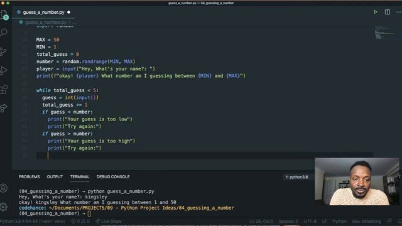
Task: Open the Extensions view
Action: pos(4,89)
